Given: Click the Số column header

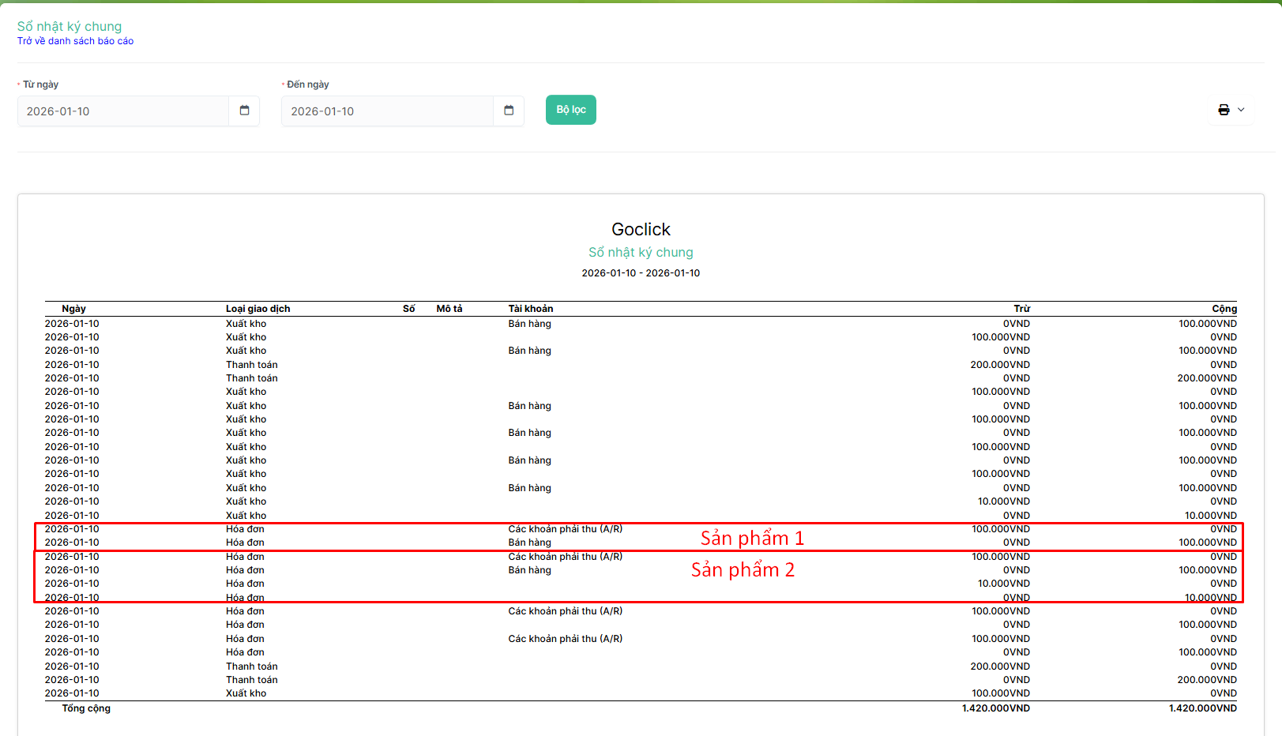Looking at the screenshot, I should pos(408,309).
